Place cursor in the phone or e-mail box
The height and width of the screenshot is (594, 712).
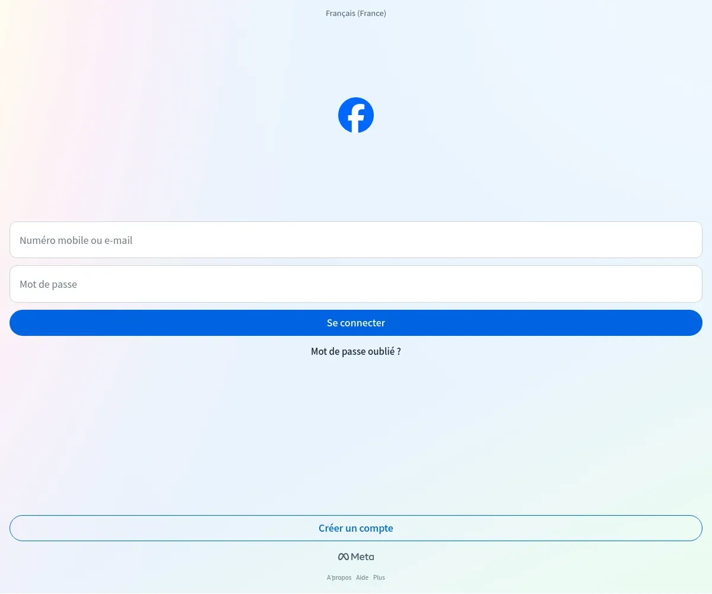click(356, 240)
